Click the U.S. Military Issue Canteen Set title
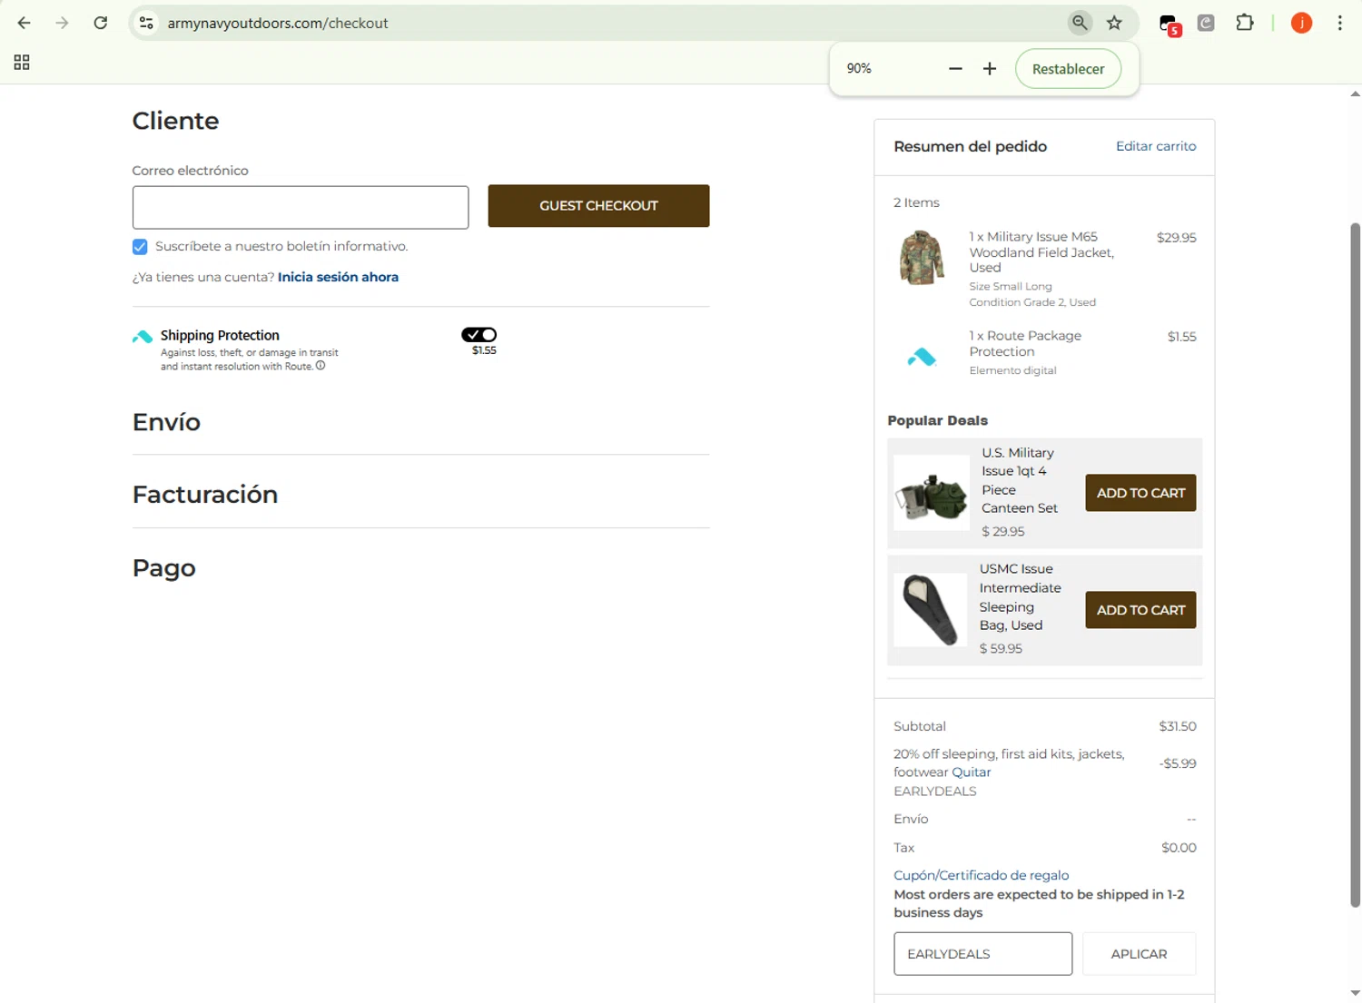The image size is (1362, 1003). (1020, 480)
